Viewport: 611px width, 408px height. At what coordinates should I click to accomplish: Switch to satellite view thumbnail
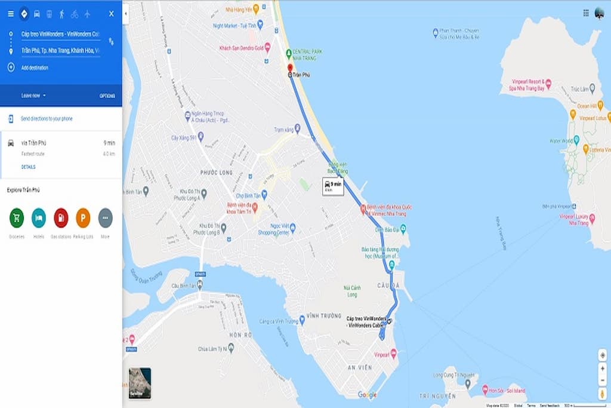click(140, 383)
